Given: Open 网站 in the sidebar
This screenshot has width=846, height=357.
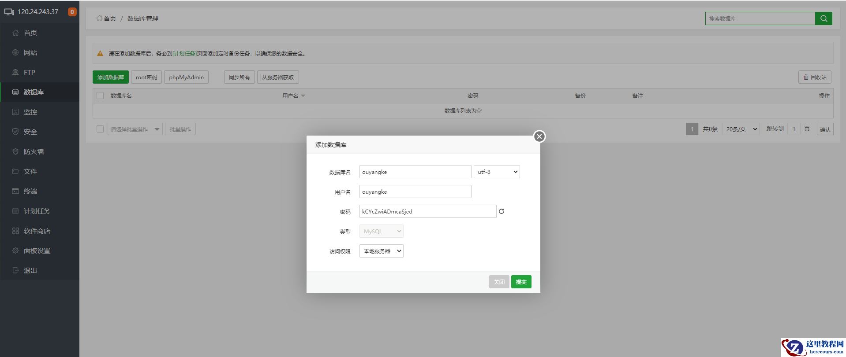Looking at the screenshot, I should 40,52.
